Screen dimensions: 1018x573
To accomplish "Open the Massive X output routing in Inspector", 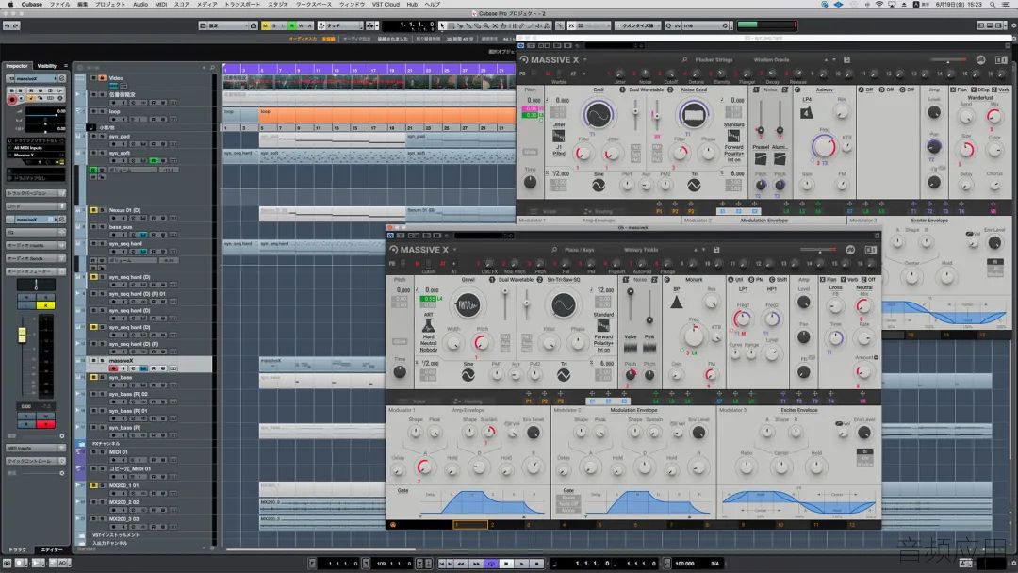I will point(36,156).
